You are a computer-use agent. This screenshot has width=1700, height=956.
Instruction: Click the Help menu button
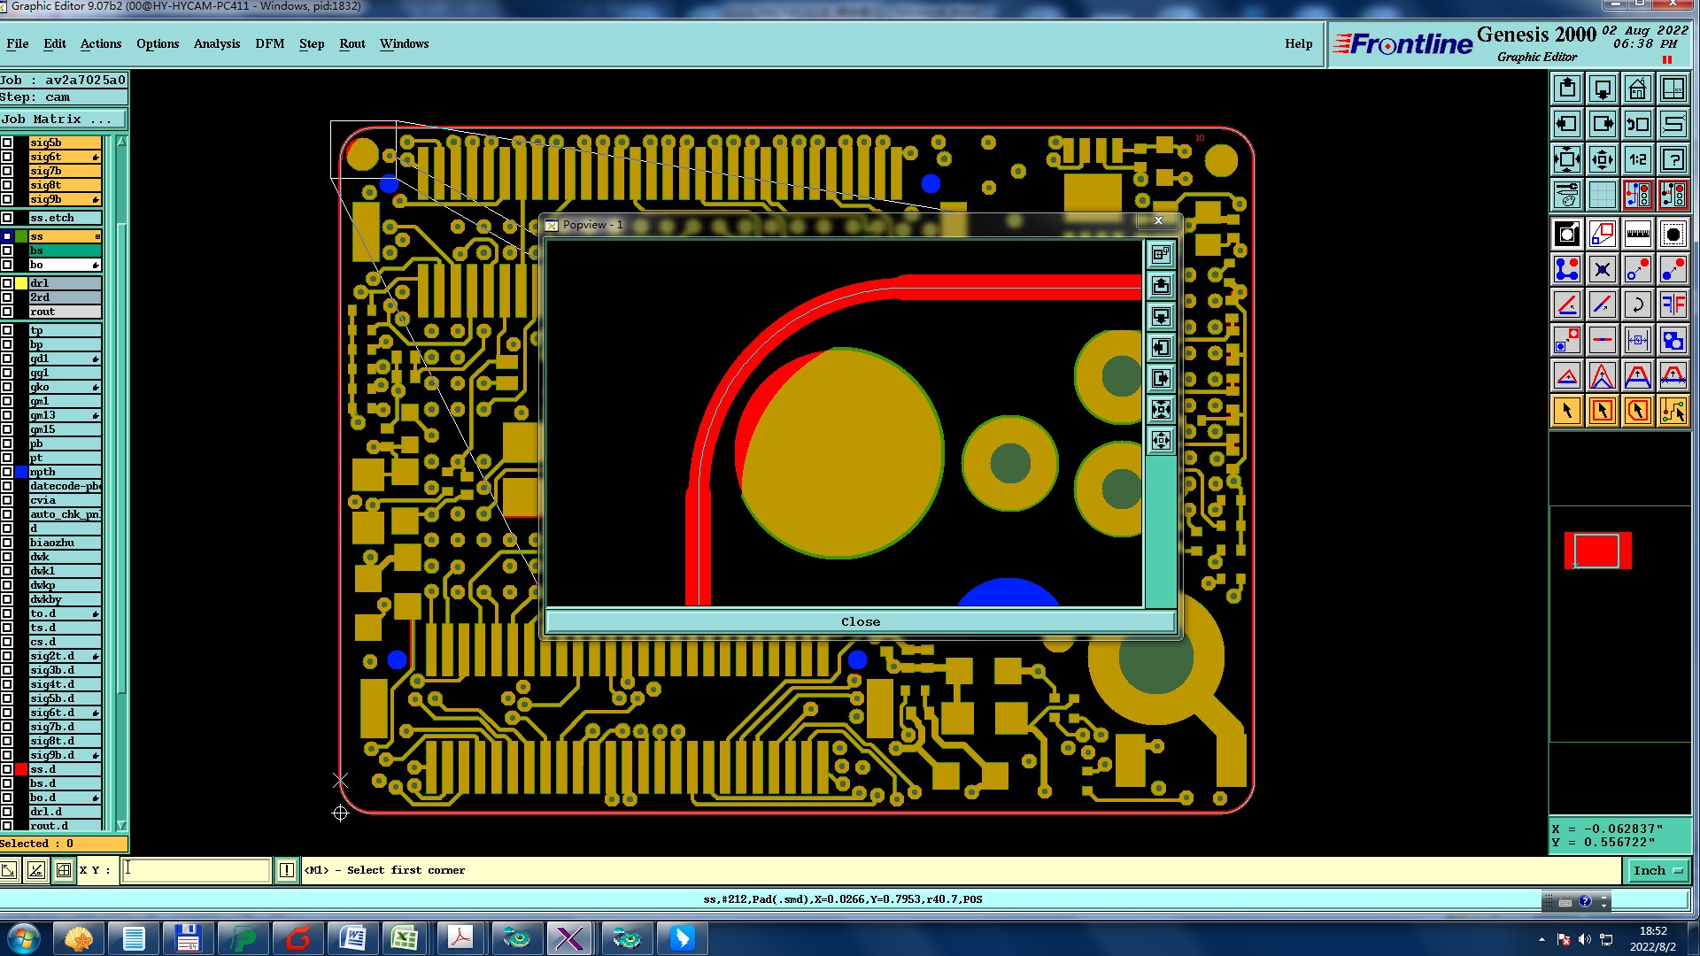1298,43
